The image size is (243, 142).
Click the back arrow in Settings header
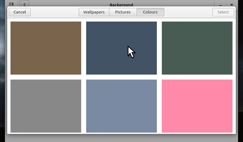[x=24, y=4]
